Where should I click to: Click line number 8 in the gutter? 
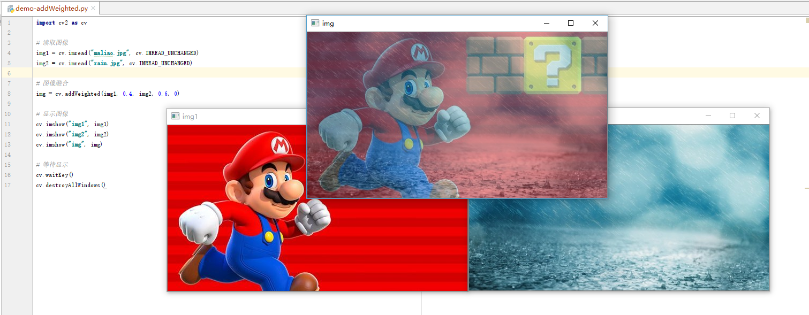(x=9, y=94)
